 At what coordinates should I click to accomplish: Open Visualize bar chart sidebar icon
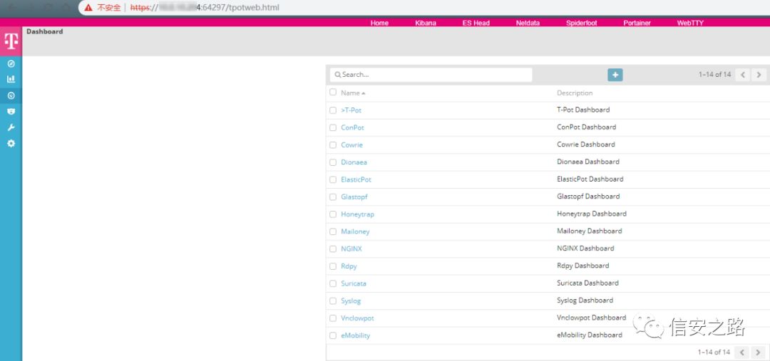11,79
